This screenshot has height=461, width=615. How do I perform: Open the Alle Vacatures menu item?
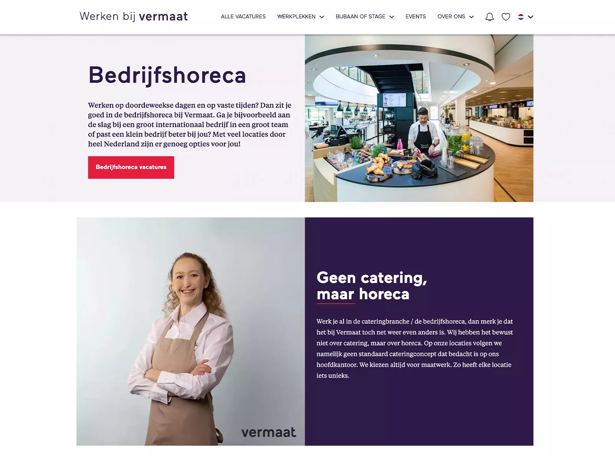[243, 17]
